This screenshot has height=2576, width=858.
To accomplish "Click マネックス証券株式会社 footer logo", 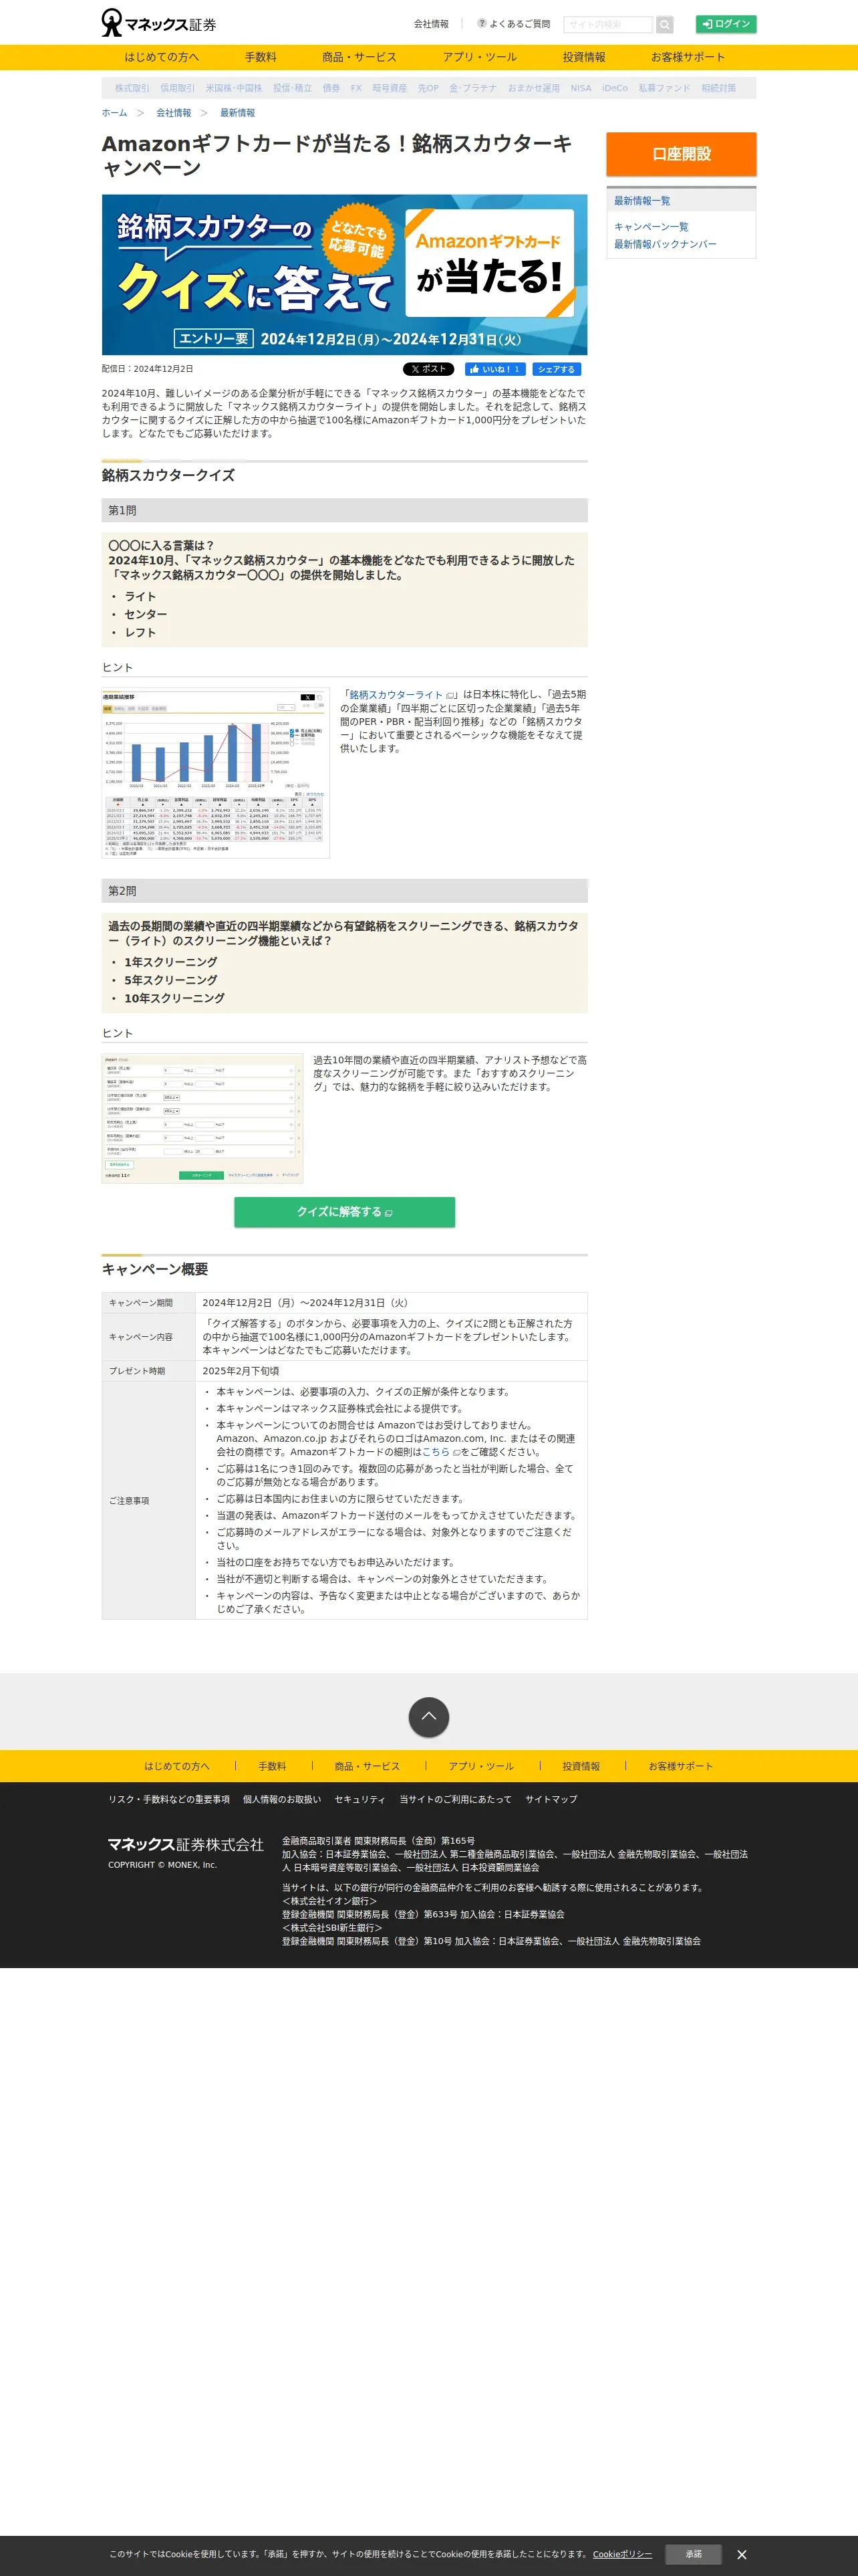I will coord(186,1844).
